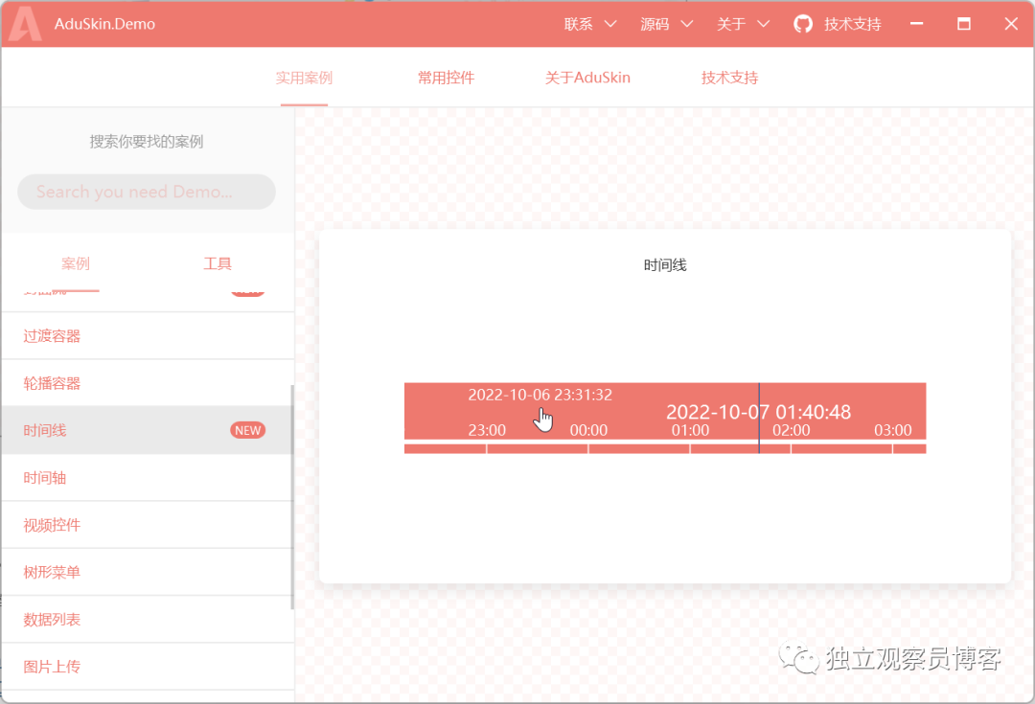
Task: Click the blue timeline position marker
Action: coord(759,418)
